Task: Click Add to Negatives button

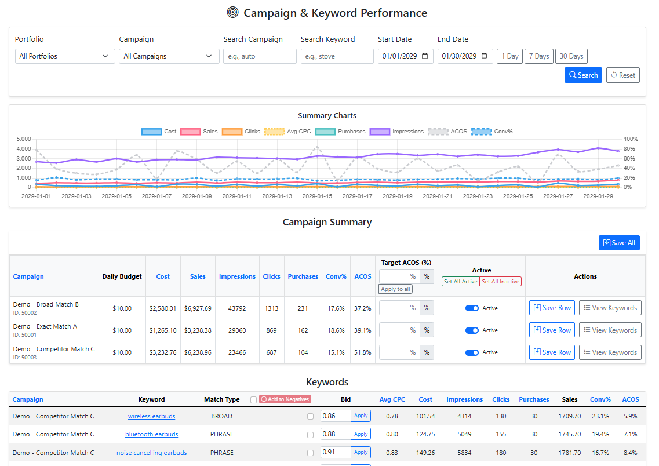Action: (x=285, y=399)
